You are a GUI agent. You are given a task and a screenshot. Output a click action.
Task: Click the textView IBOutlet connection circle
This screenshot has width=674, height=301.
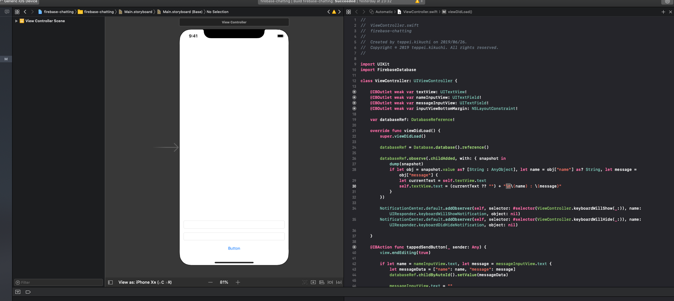pos(354,92)
